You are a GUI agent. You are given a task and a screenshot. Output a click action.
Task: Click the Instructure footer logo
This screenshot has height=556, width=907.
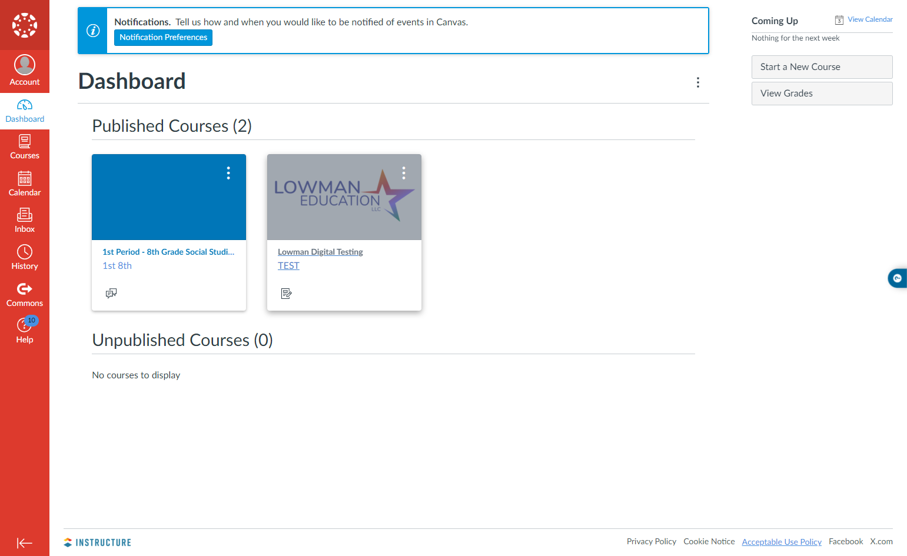[x=98, y=542]
